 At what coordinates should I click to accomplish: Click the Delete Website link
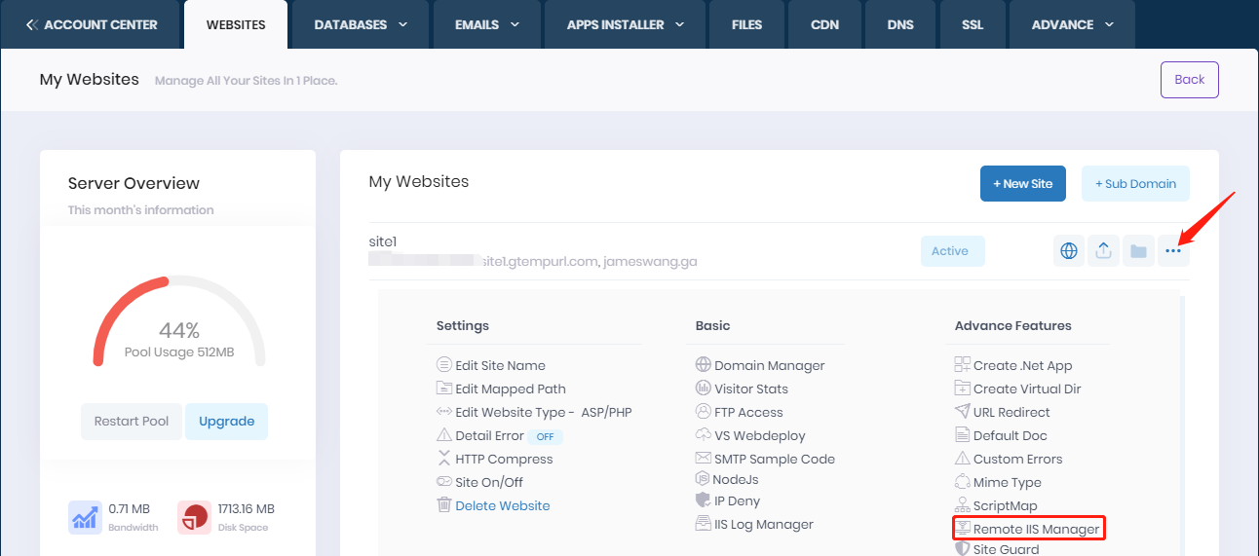(502, 505)
